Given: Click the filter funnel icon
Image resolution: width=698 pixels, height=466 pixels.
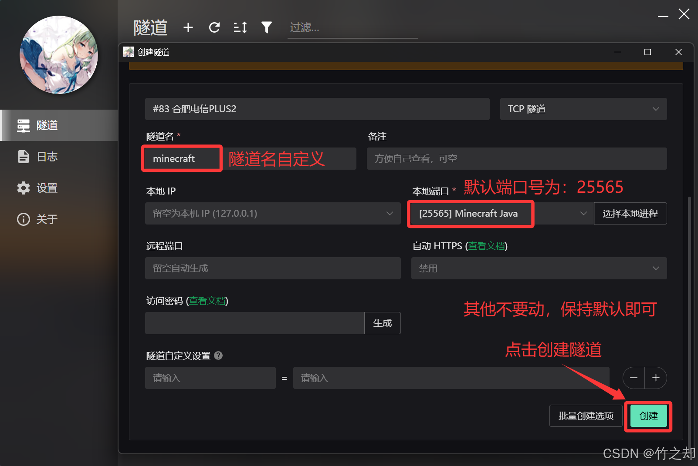Looking at the screenshot, I should coord(267,27).
